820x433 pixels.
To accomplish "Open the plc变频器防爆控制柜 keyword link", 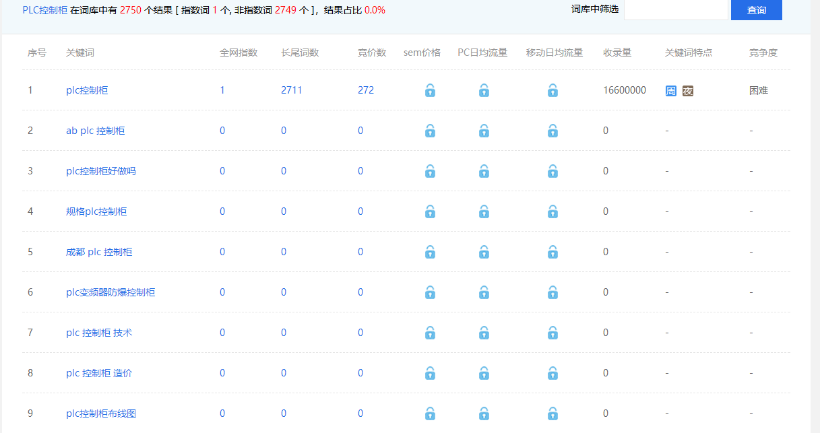I will [111, 292].
